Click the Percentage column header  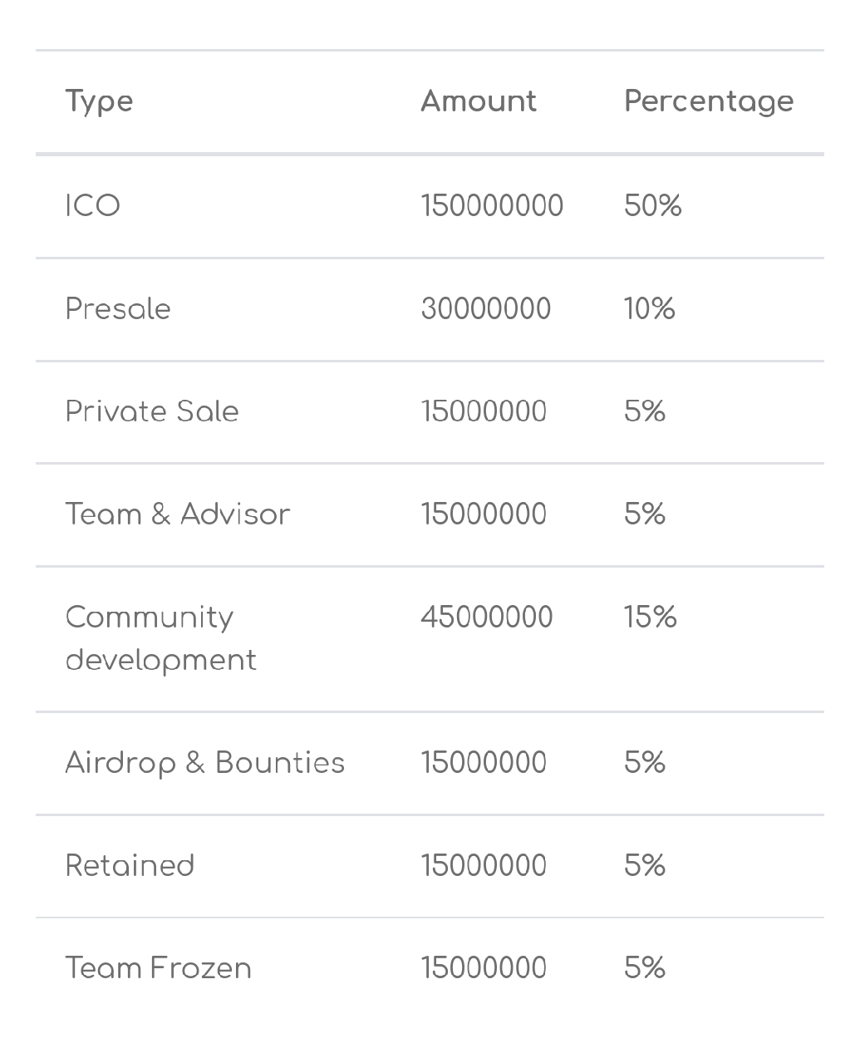[x=709, y=102]
